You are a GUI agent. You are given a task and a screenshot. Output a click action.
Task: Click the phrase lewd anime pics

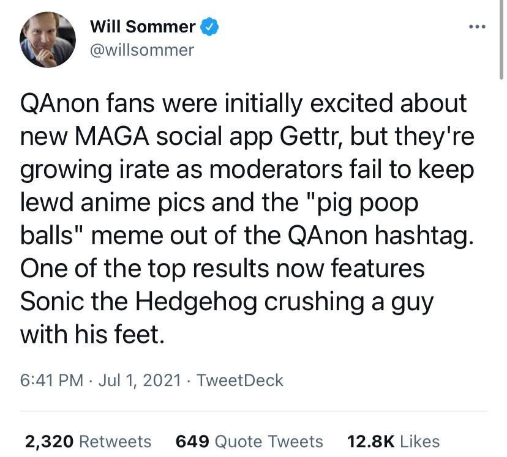110,202
